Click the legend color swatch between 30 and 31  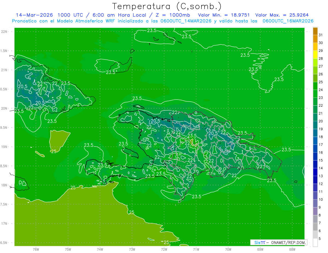point(315,39)
